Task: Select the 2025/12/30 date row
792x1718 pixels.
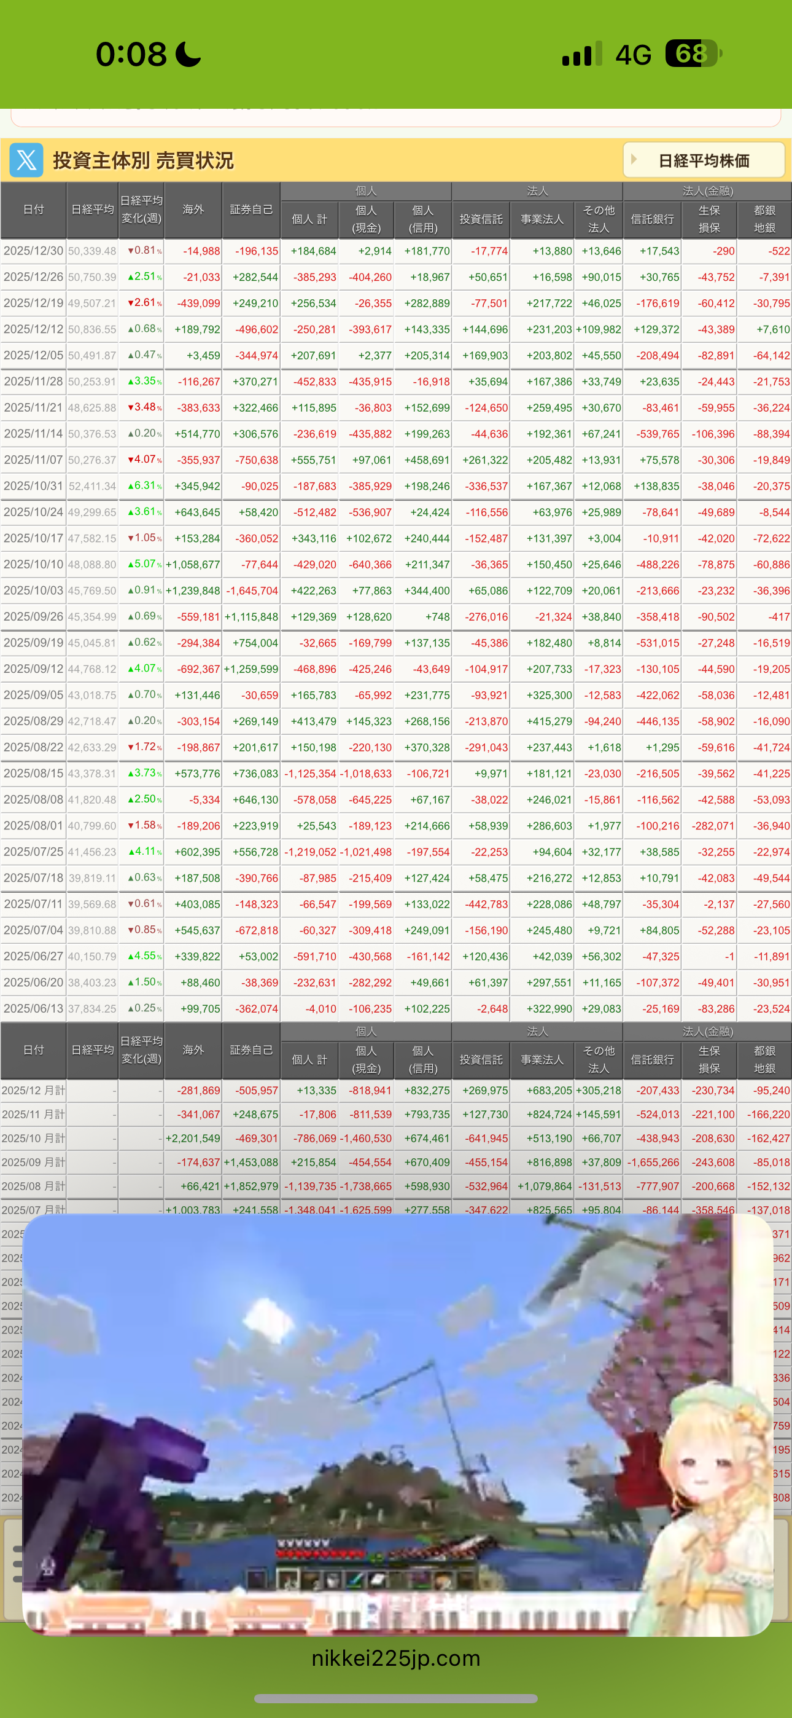Action: tap(33, 251)
